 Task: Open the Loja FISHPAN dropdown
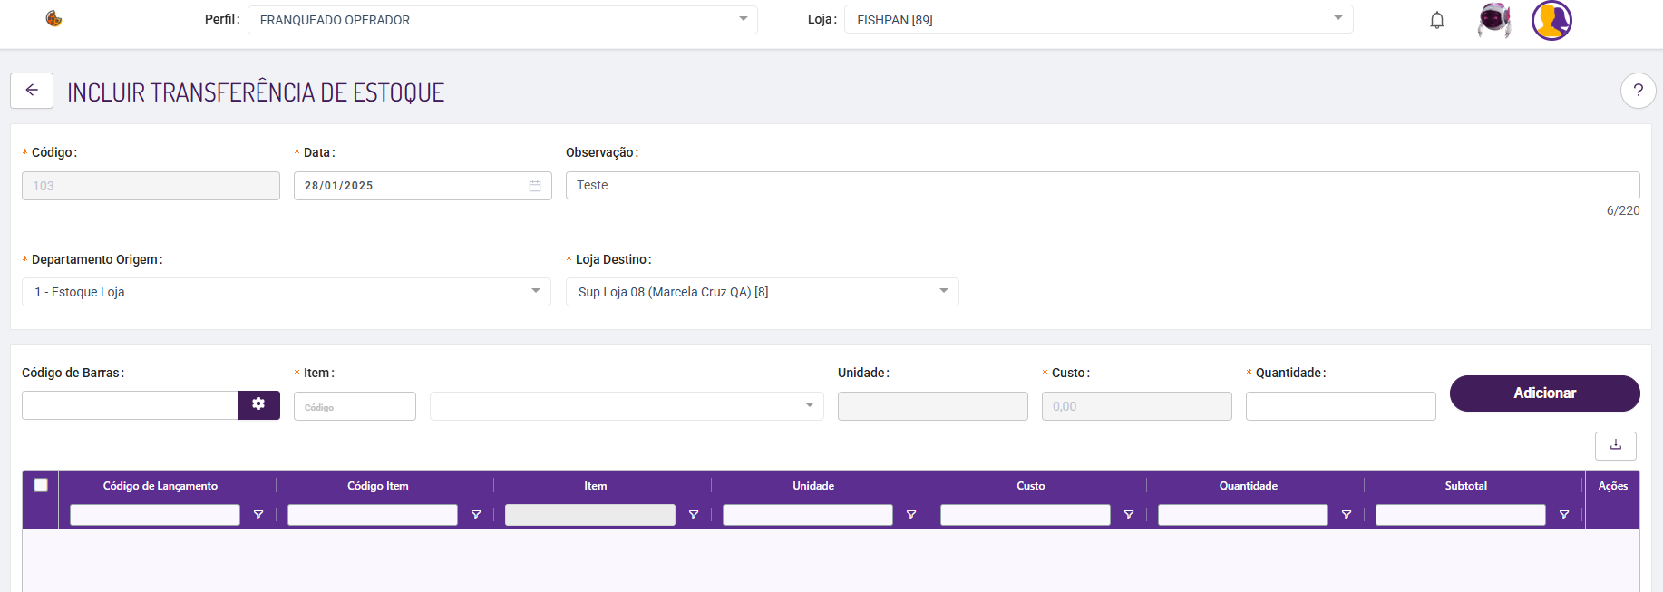click(x=1337, y=19)
